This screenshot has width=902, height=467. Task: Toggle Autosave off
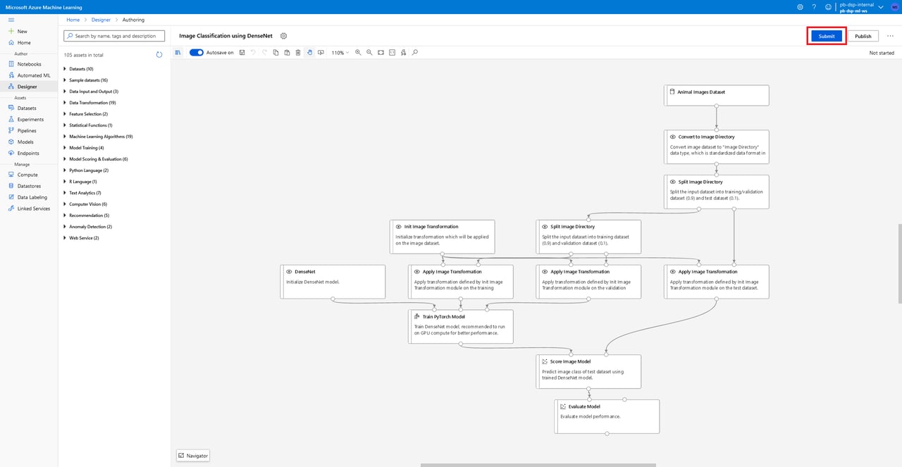tap(197, 52)
